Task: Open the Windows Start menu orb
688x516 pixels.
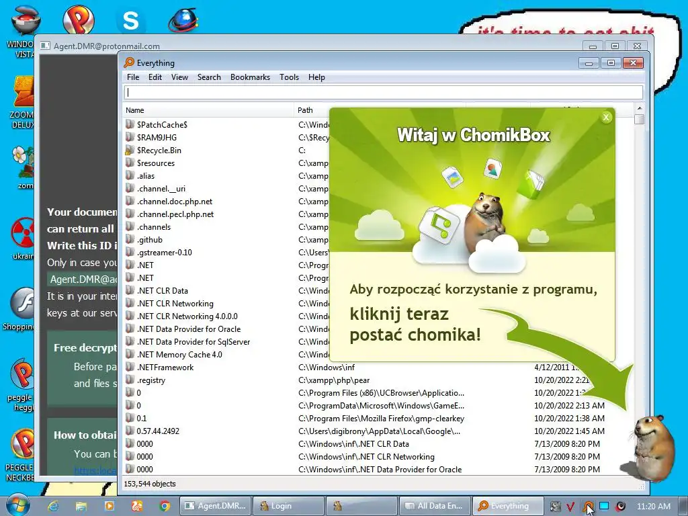Action: 17,505
